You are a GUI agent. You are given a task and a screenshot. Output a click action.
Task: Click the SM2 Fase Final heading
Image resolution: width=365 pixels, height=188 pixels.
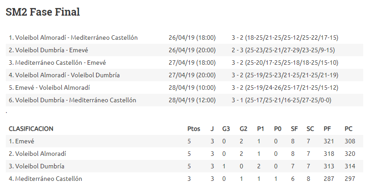pos(43,12)
